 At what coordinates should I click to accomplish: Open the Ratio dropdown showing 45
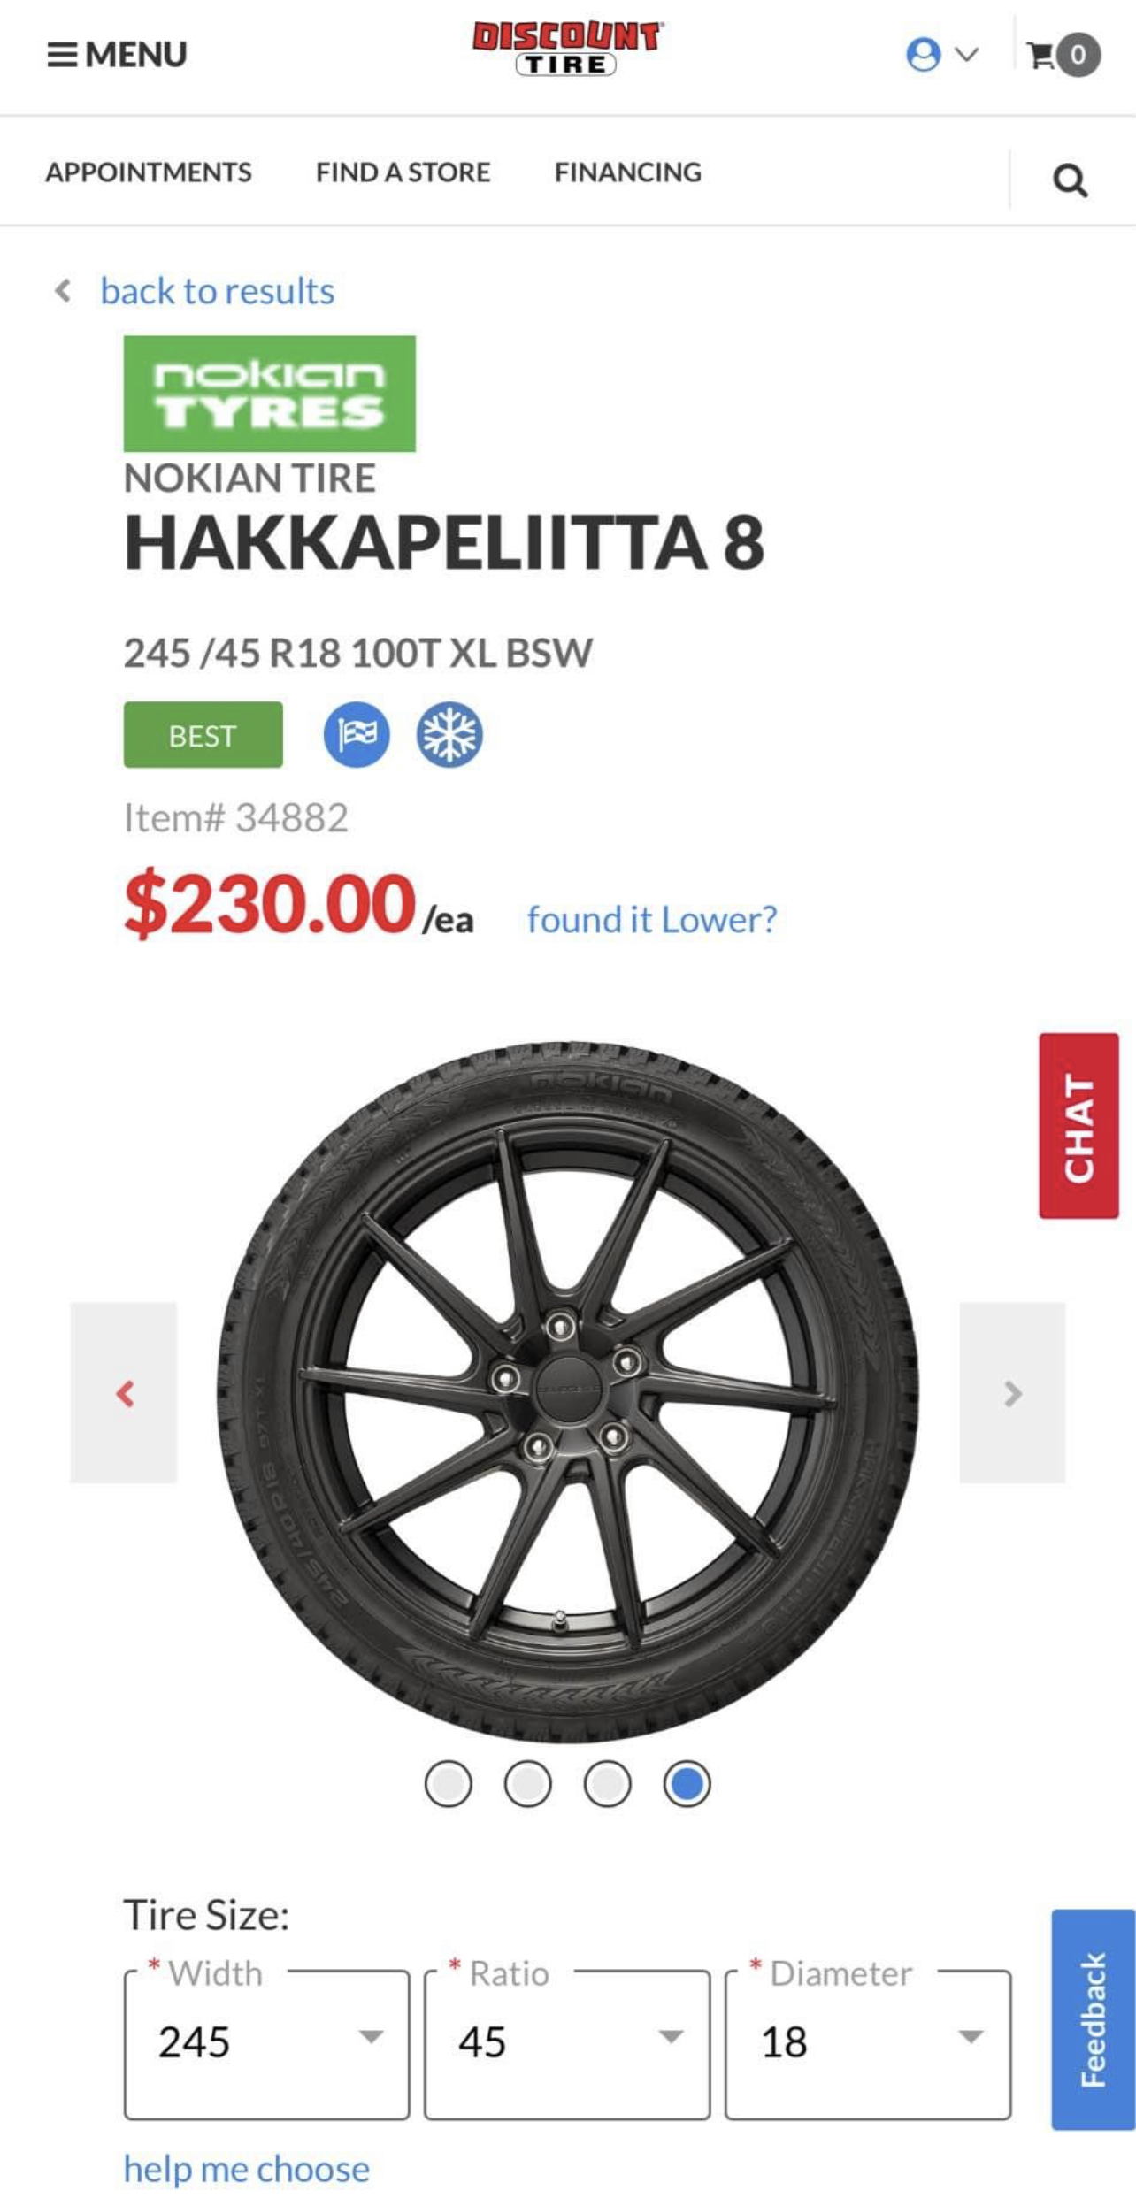(x=567, y=2043)
